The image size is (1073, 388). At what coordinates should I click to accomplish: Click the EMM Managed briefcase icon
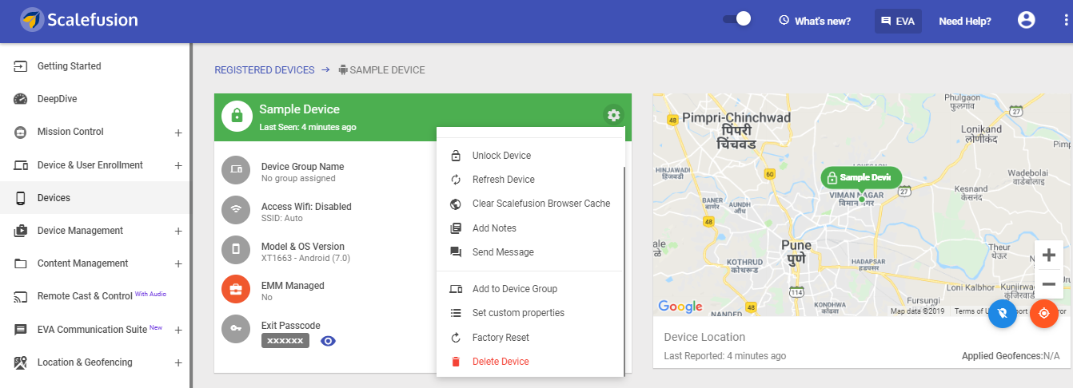[x=236, y=289]
